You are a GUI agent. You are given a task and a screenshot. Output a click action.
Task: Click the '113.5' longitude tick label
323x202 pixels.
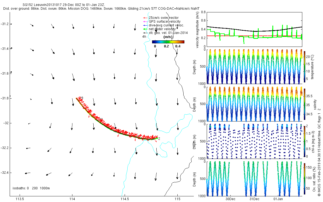click(x=20, y=199)
